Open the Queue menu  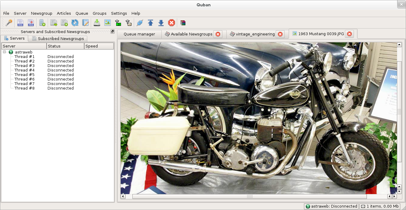82,13
